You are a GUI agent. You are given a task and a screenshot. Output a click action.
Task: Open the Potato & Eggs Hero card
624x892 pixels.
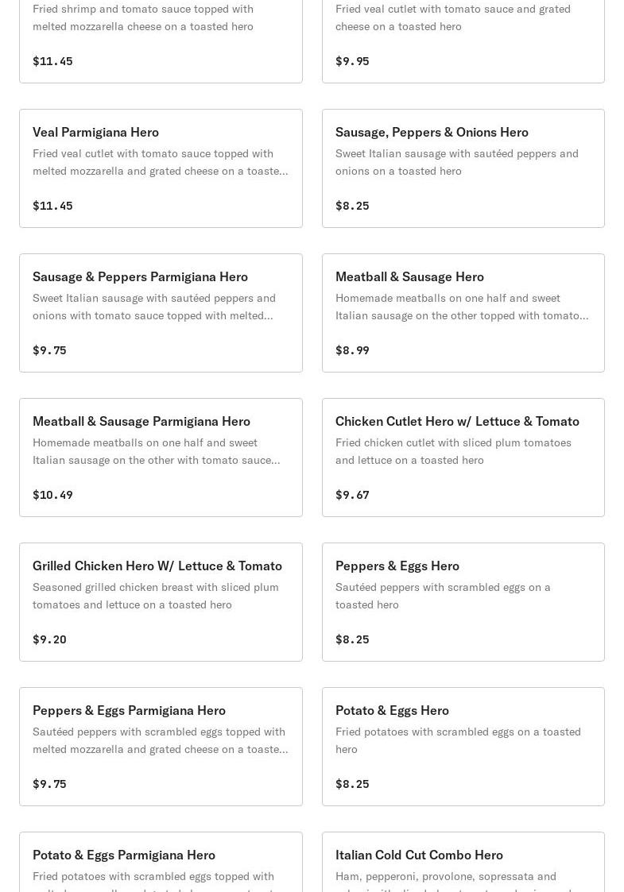point(463,747)
